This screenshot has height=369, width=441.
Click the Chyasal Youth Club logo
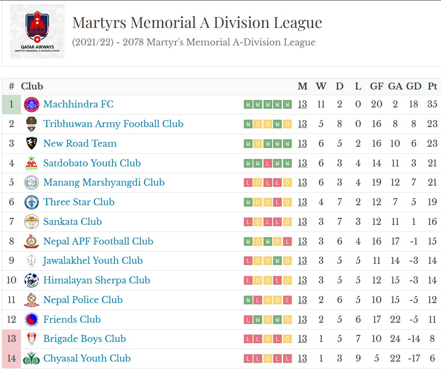point(31,359)
